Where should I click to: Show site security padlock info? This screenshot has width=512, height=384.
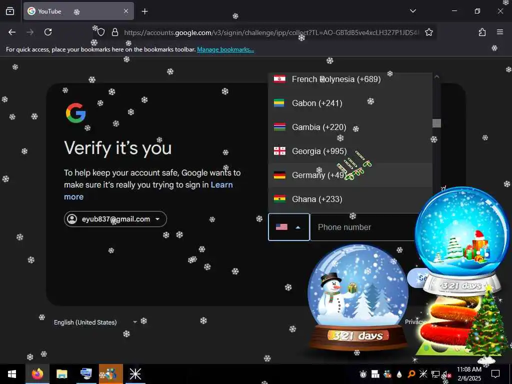[x=114, y=32]
